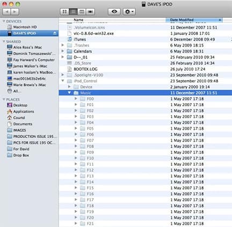
Task: Switch to column view
Action: [82, 12]
